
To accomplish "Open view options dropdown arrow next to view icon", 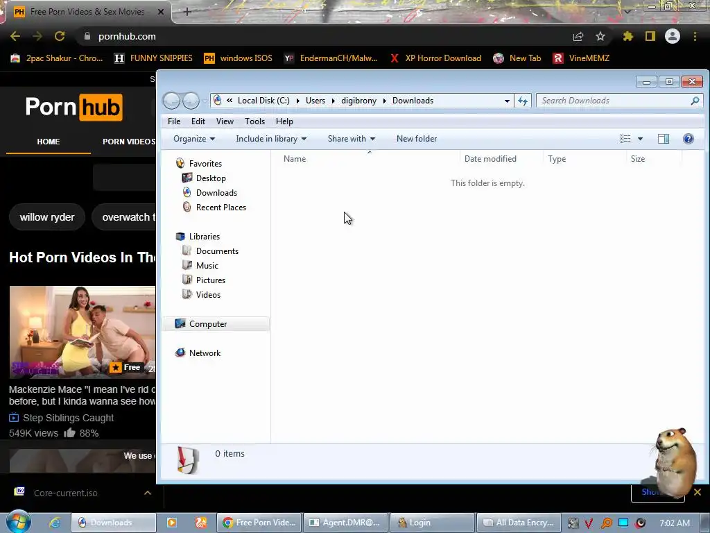I will (x=640, y=139).
